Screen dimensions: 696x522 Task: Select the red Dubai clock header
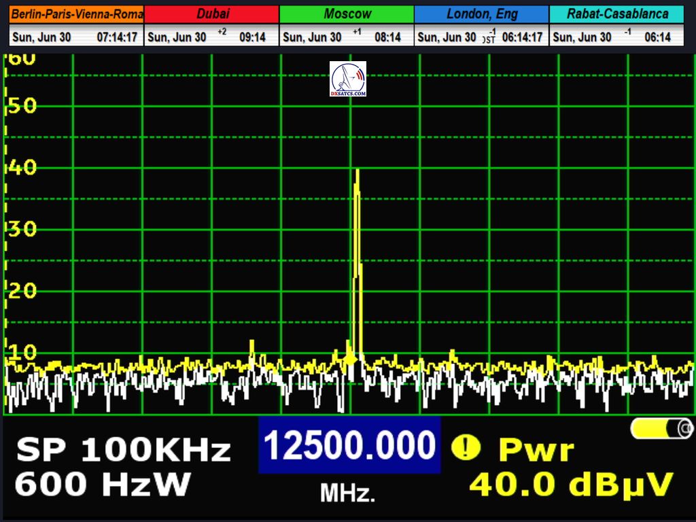point(212,14)
